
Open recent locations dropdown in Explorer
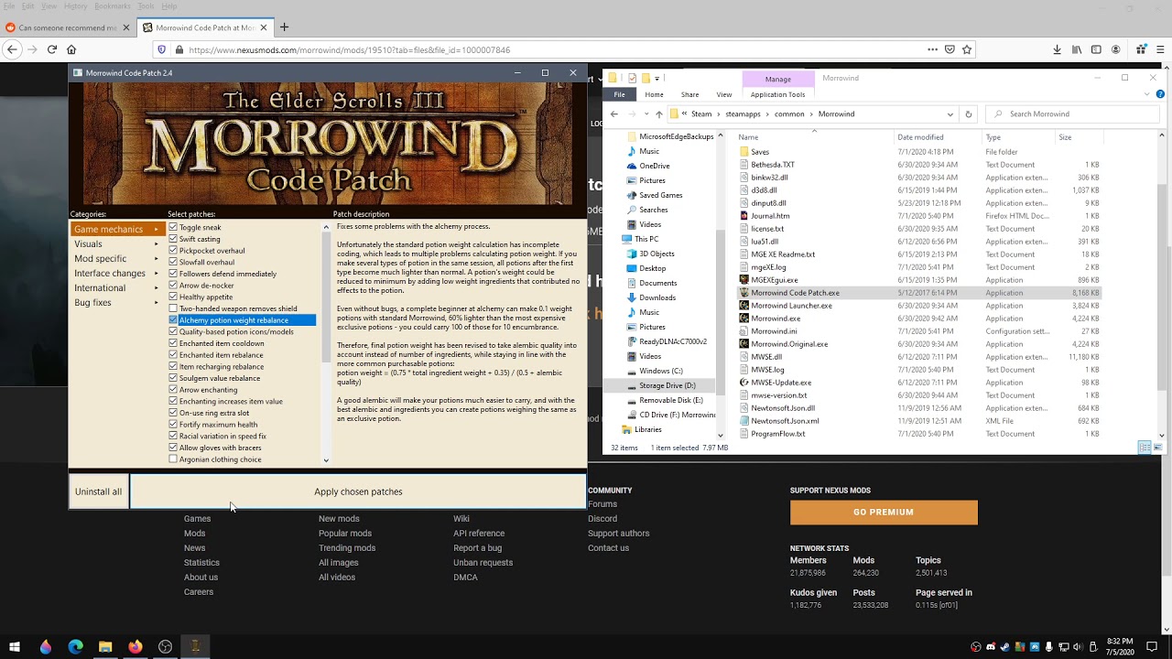(646, 114)
